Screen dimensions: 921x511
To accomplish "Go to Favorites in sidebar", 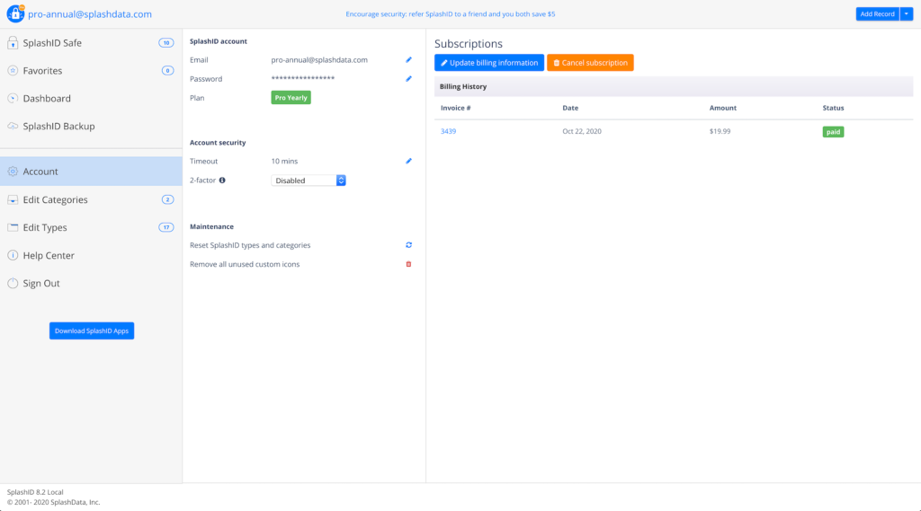I will point(42,71).
